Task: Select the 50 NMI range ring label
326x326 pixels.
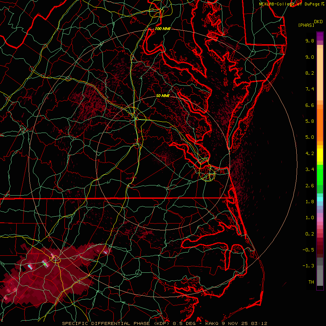Action: point(163,96)
